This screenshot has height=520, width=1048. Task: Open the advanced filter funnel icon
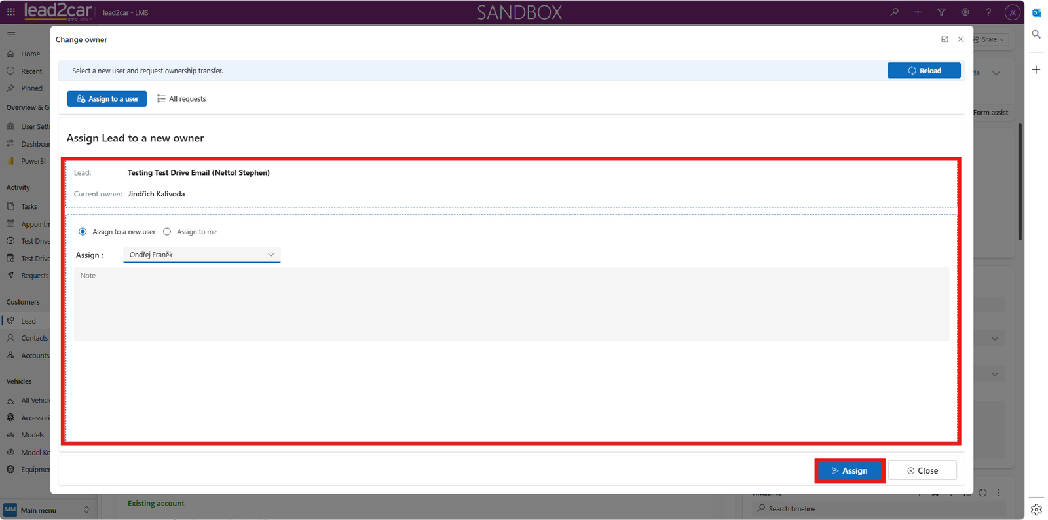click(x=941, y=12)
